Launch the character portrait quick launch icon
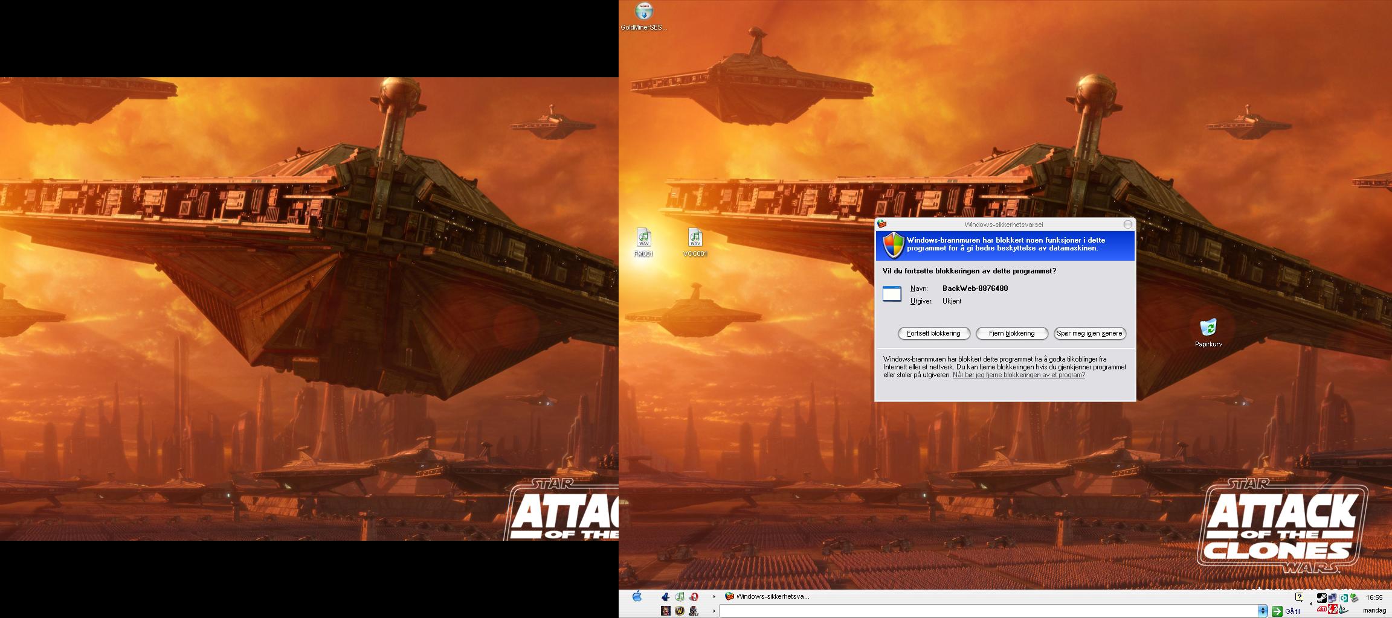This screenshot has height=618, width=1392. (x=666, y=611)
